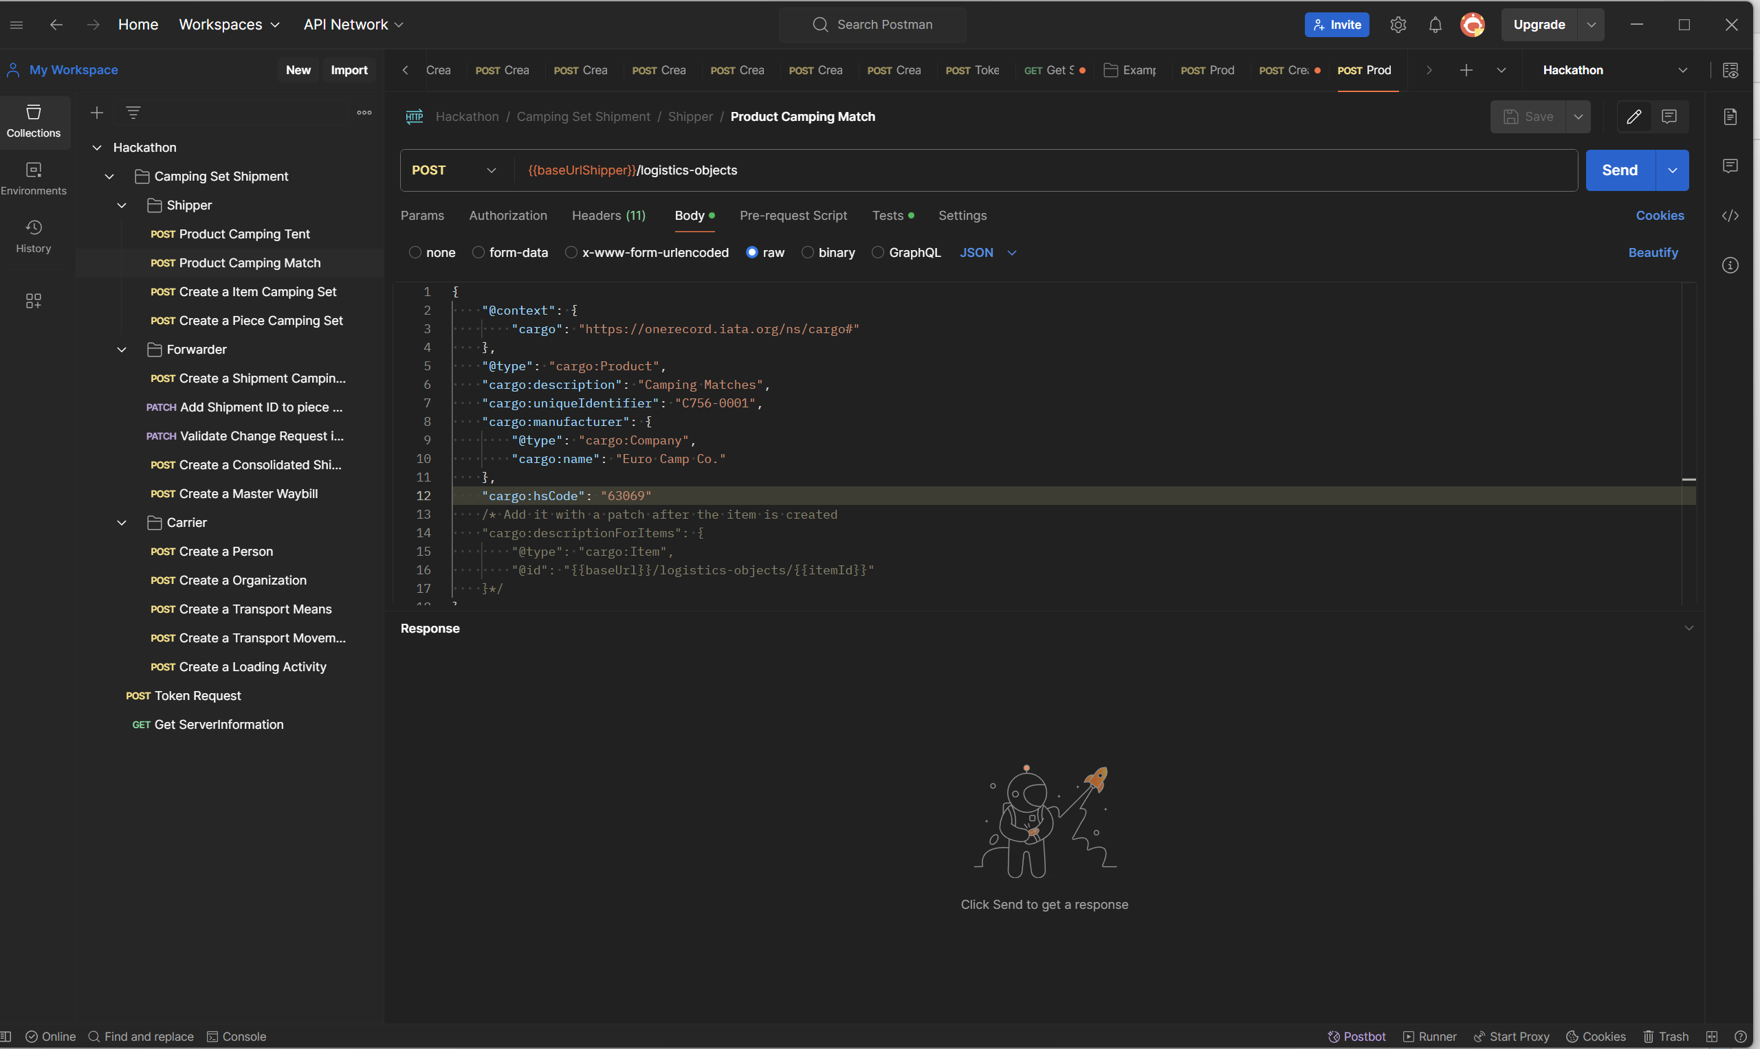This screenshot has width=1760, height=1049.
Task: Select the form-data body radio
Action: [x=478, y=252]
